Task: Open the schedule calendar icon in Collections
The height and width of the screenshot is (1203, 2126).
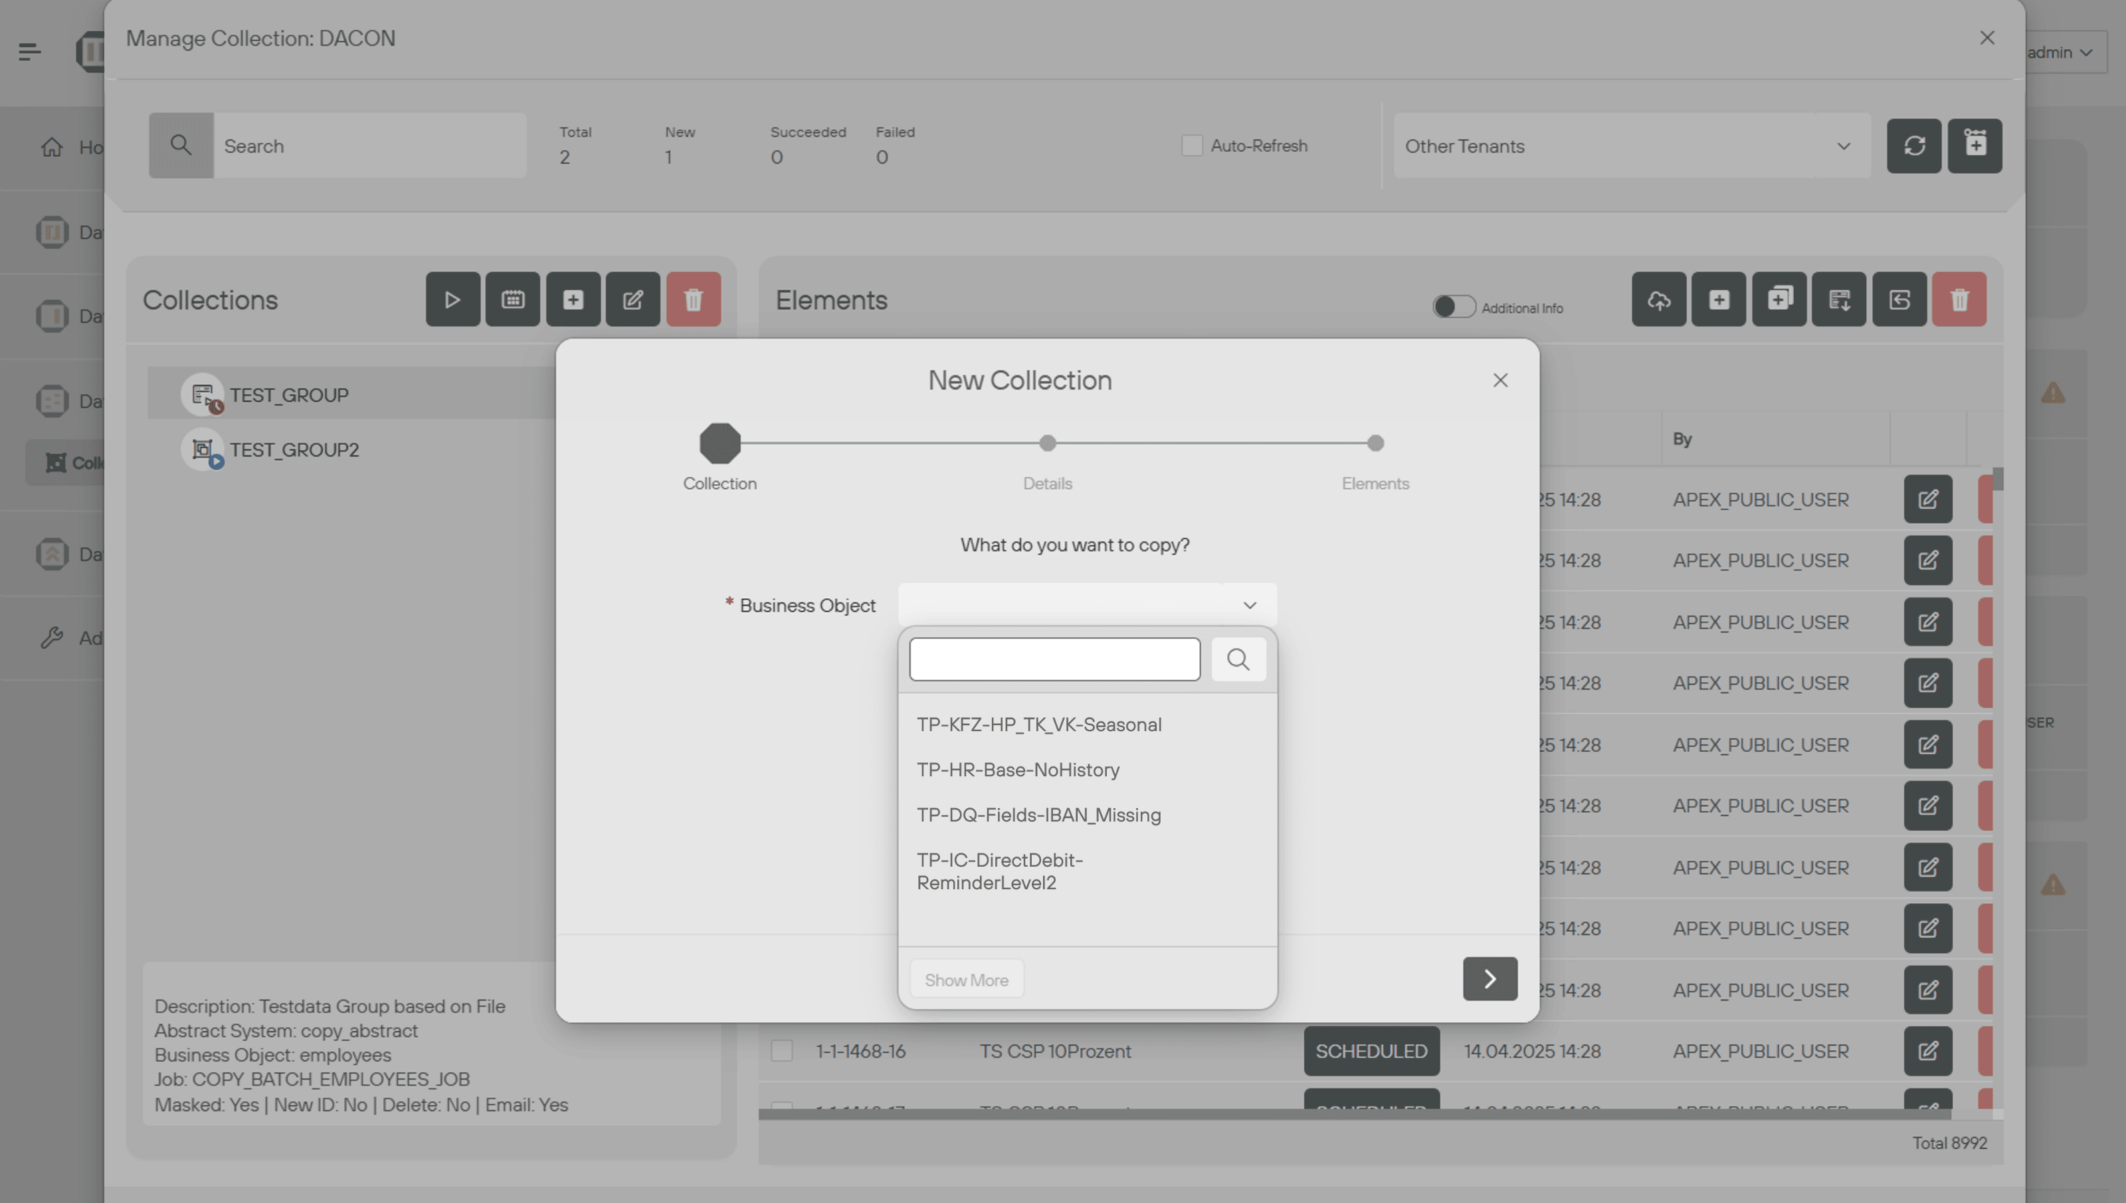Action: coord(513,299)
